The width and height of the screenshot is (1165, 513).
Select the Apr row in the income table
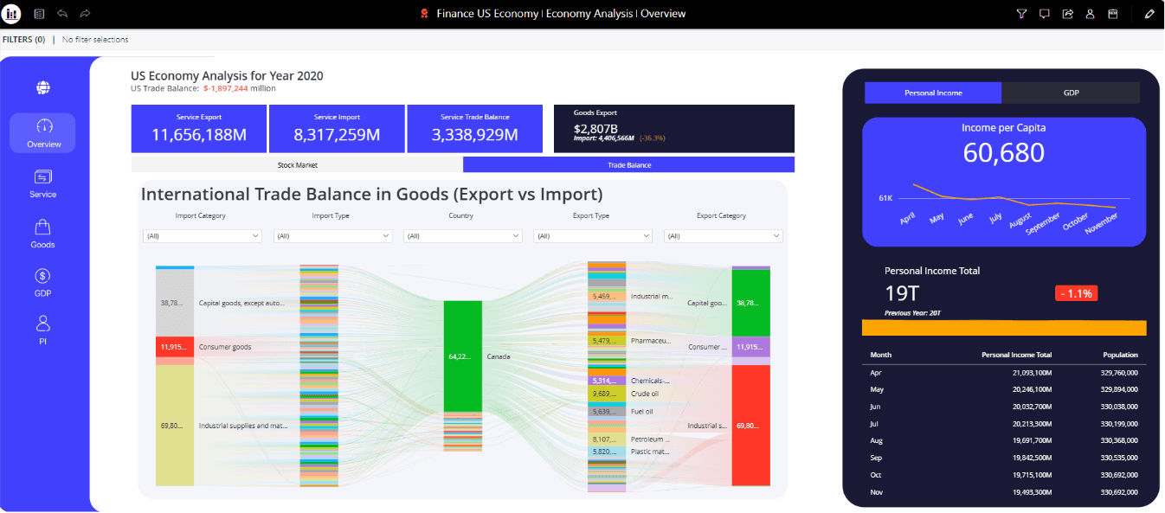[1004, 372]
